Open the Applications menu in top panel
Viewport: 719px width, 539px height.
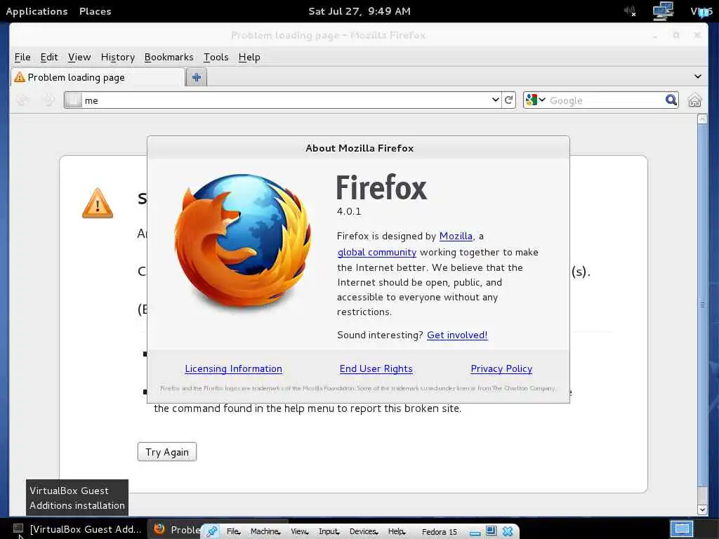(37, 11)
